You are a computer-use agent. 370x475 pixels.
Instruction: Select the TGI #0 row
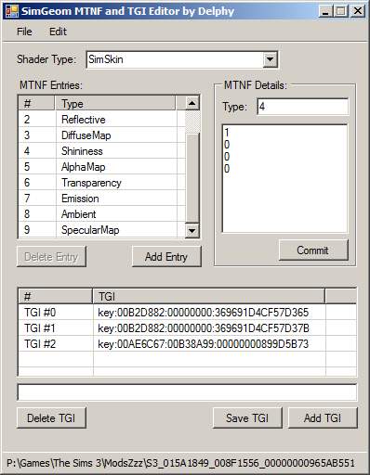[x=187, y=313]
